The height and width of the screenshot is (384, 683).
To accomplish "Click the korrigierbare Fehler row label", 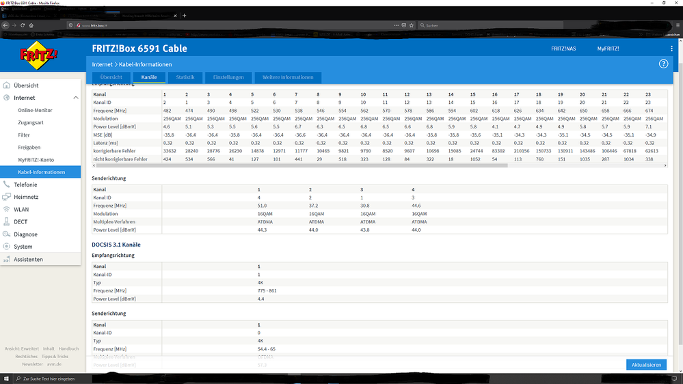I will (114, 151).
